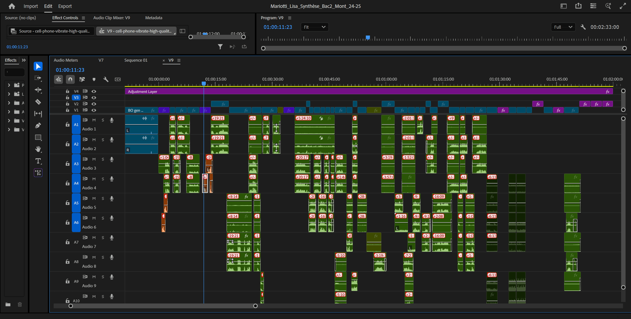631x319 pixels.
Task: Click Quick Export share icon
Action: pyautogui.click(x=578, y=6)
